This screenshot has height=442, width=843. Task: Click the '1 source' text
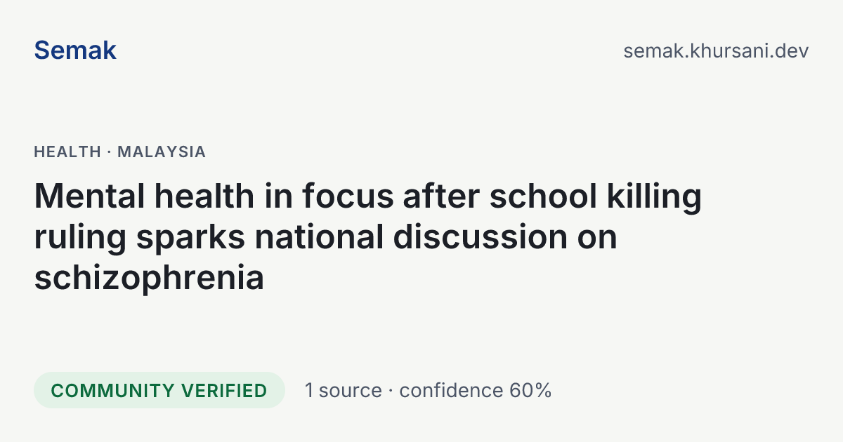(344, 390)
